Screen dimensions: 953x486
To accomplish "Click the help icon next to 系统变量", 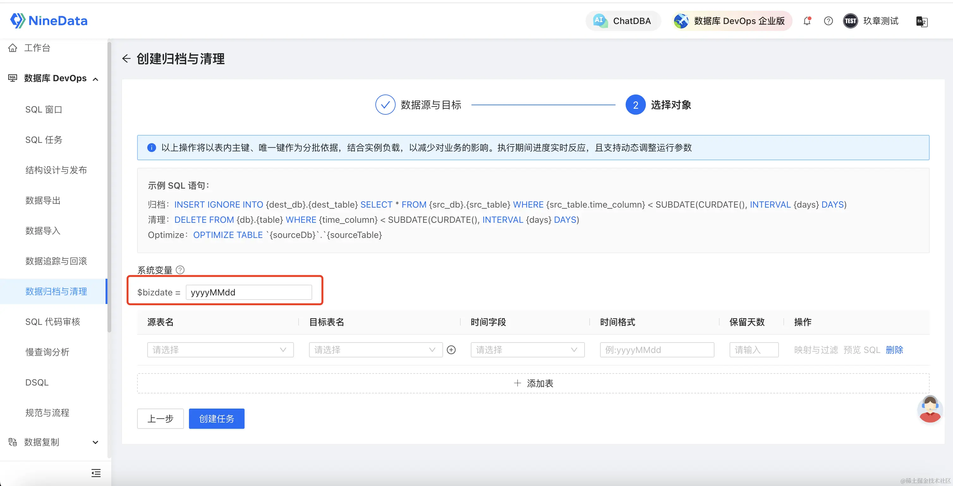I will 180,270.
